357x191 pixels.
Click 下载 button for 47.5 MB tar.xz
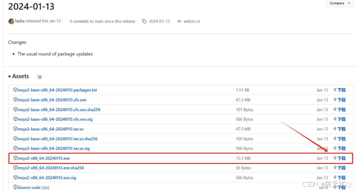click(339, 129)
